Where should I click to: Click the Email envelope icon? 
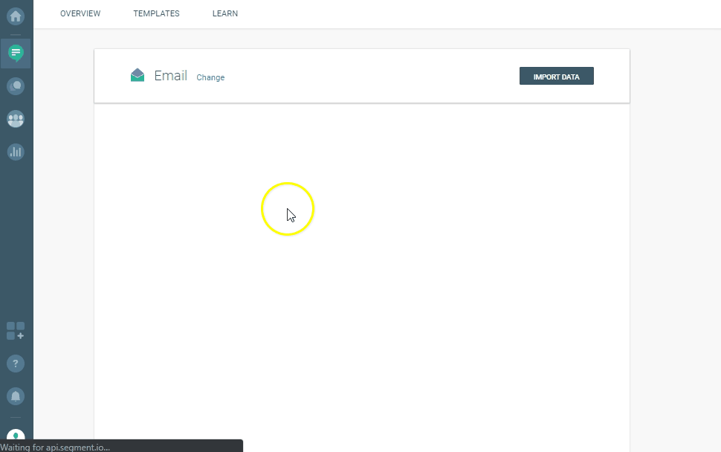point(138,75)
